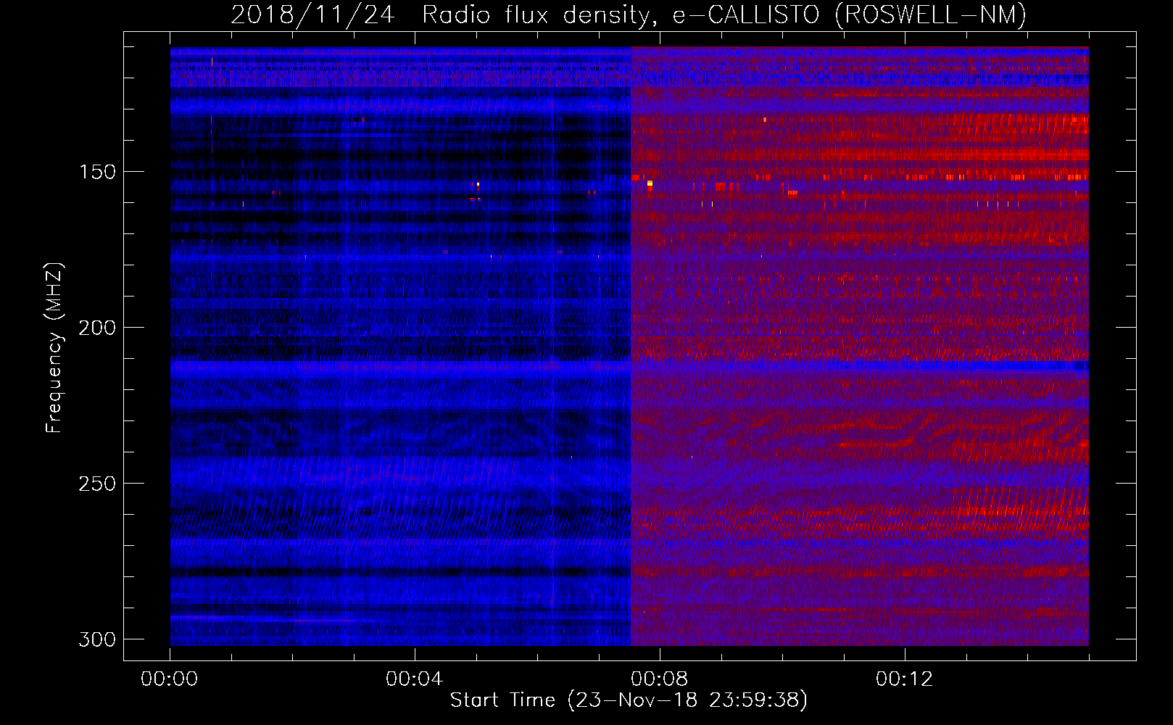Click the 200 frequency tick label
Image resolution: width=1173 pixels, height=725 pixels.
(97, 328)
